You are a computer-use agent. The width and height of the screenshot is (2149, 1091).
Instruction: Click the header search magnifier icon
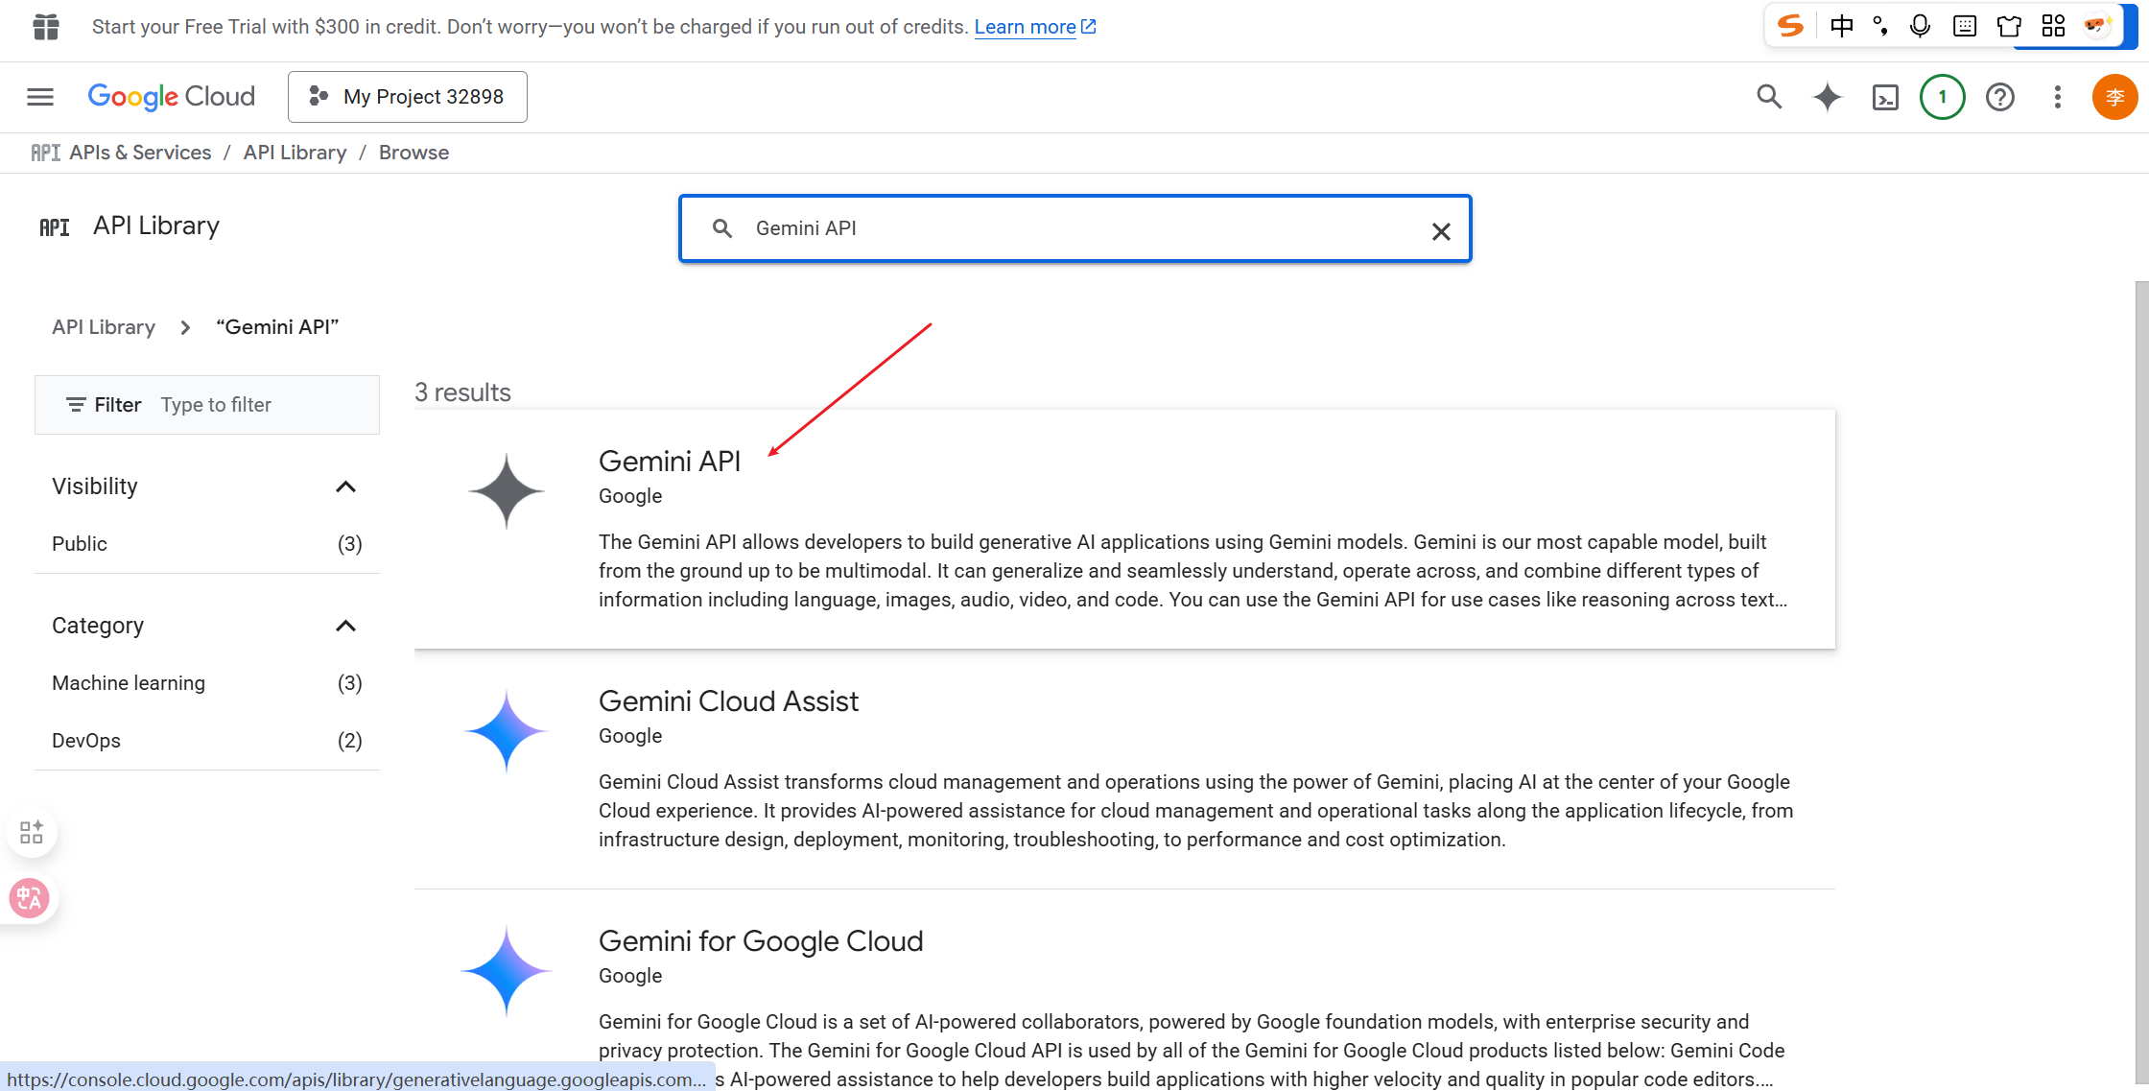1769,97
